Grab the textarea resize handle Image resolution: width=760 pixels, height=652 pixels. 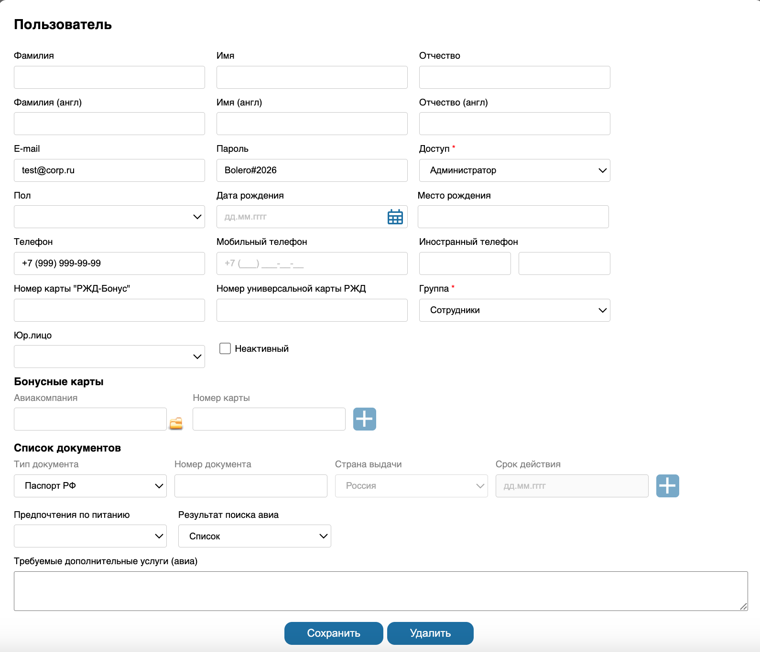[x=744, y=607]
